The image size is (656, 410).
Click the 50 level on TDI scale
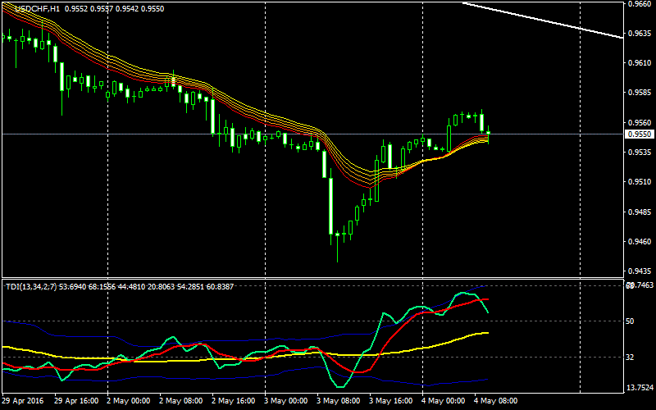point(630,321)
